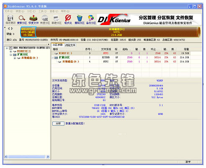This screenshot has height=168, width=206.
Task: Click the EXTEND file system cell
Action: point(106,58)
